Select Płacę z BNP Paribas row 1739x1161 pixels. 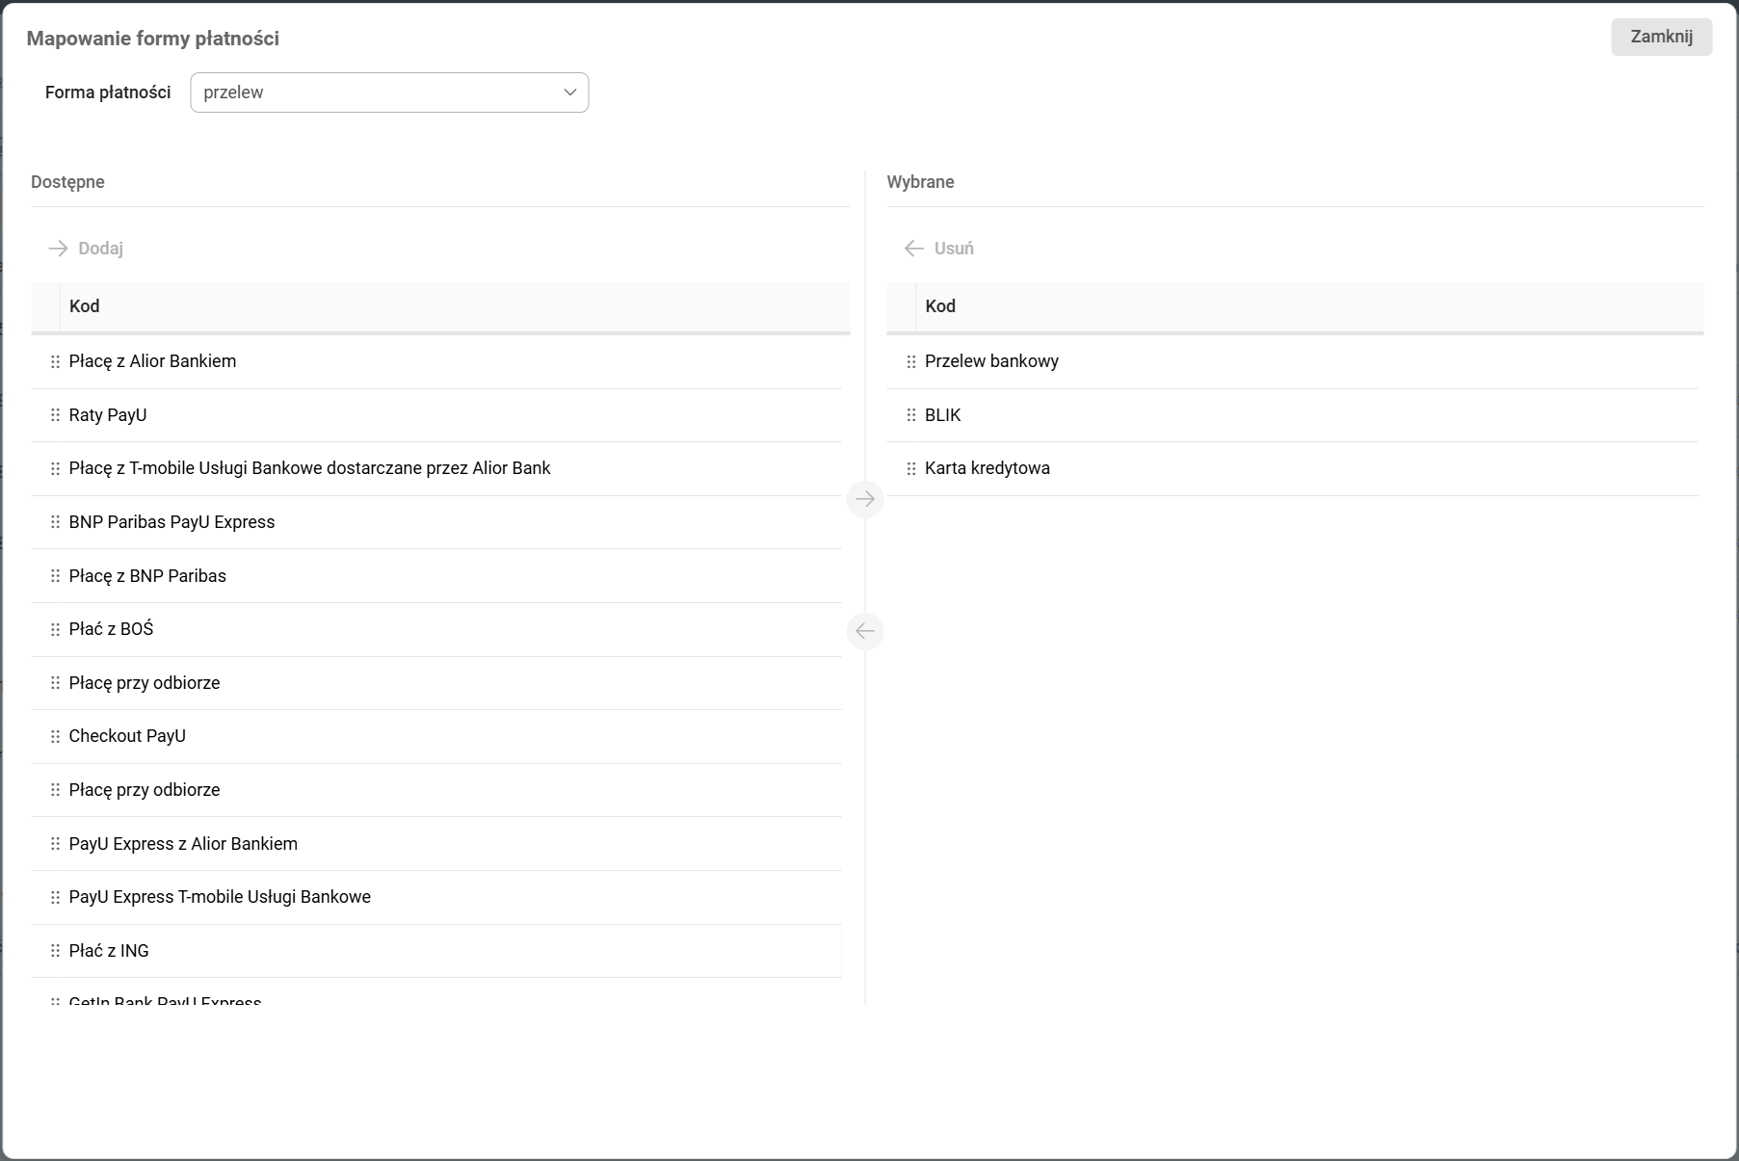[147, 576]
